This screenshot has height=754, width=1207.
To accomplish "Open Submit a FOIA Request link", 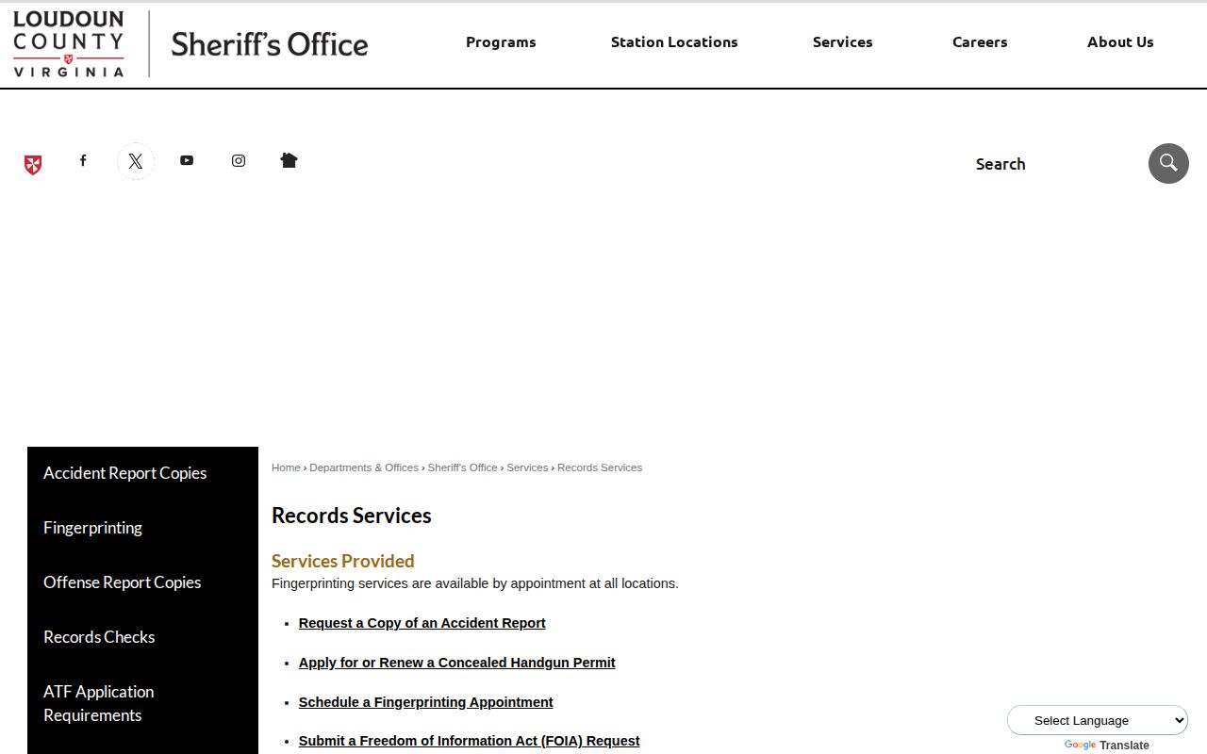I will [470, 741].
